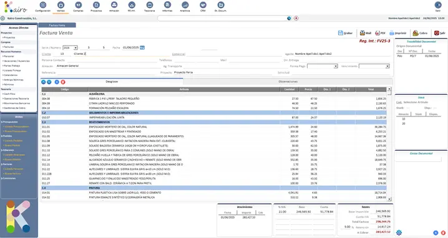Click the globe icon in search bar
448x238 pixels.
click(289, 18)
